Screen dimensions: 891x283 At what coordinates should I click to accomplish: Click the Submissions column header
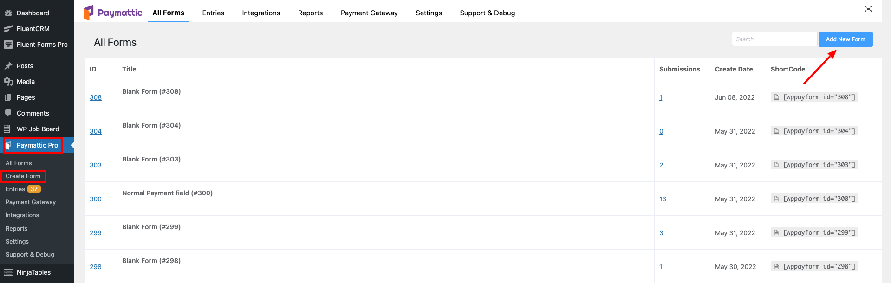tap(679, 69)
